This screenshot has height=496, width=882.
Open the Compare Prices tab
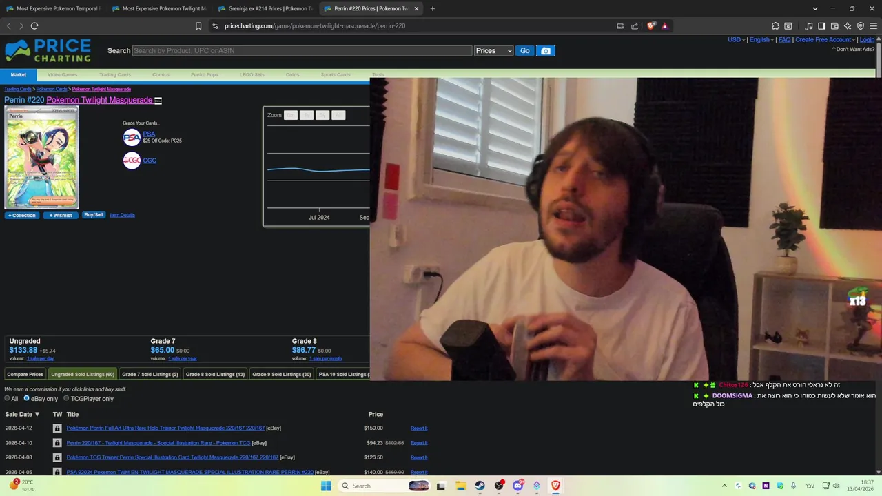25,374
